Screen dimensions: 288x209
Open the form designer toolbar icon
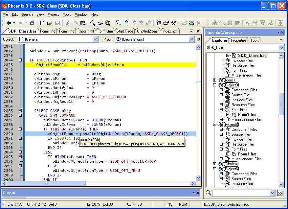(x=159, y=23)
